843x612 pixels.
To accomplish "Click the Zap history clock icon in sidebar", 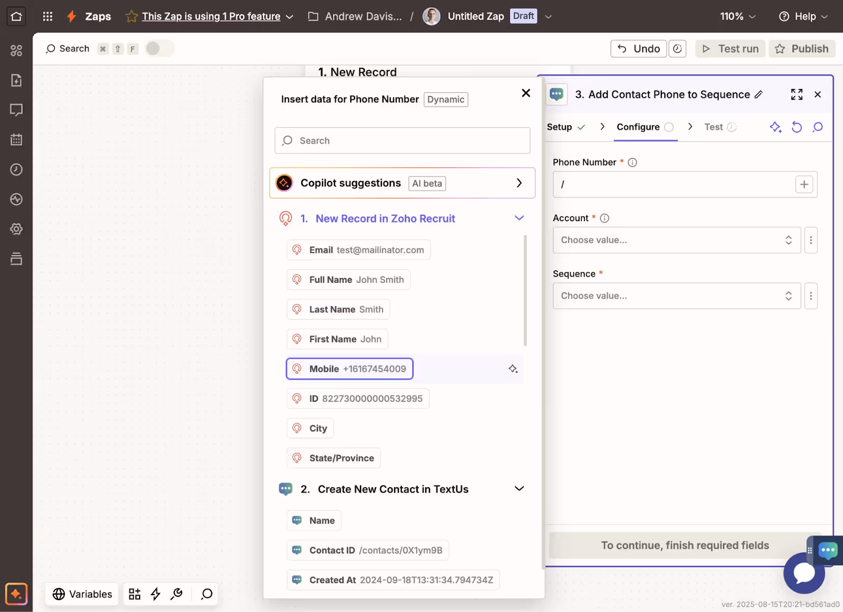I will coord(16,170).
